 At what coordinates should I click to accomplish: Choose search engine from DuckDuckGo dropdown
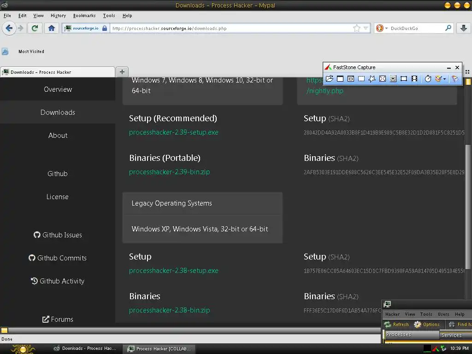381,28
